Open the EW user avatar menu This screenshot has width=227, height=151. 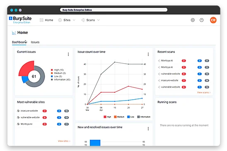[x=213, y=20]
